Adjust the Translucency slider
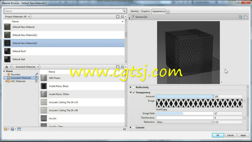The height and width of the screenshot is (142, 252). pos(185,118)
